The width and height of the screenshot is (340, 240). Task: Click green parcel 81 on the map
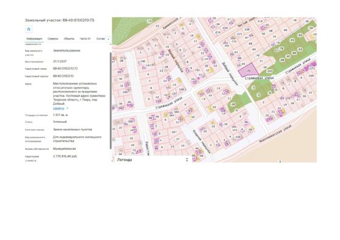(292, 40)
